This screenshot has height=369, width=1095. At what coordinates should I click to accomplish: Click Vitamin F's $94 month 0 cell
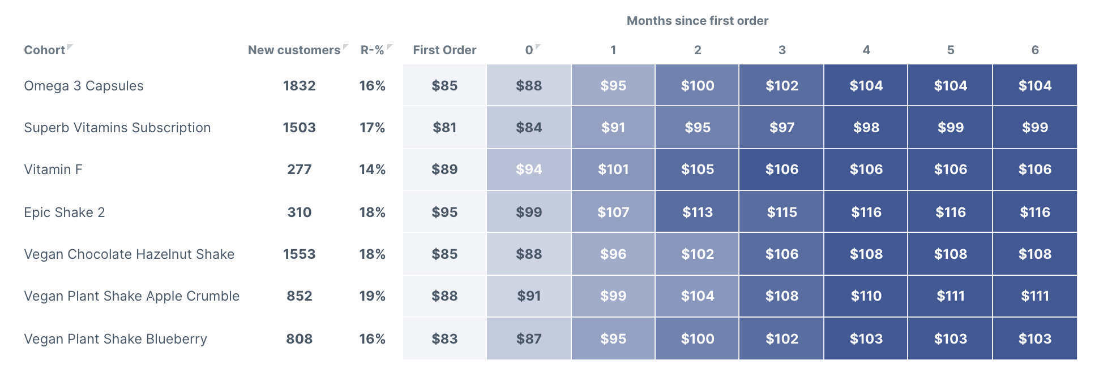click(x=529, y=170)
